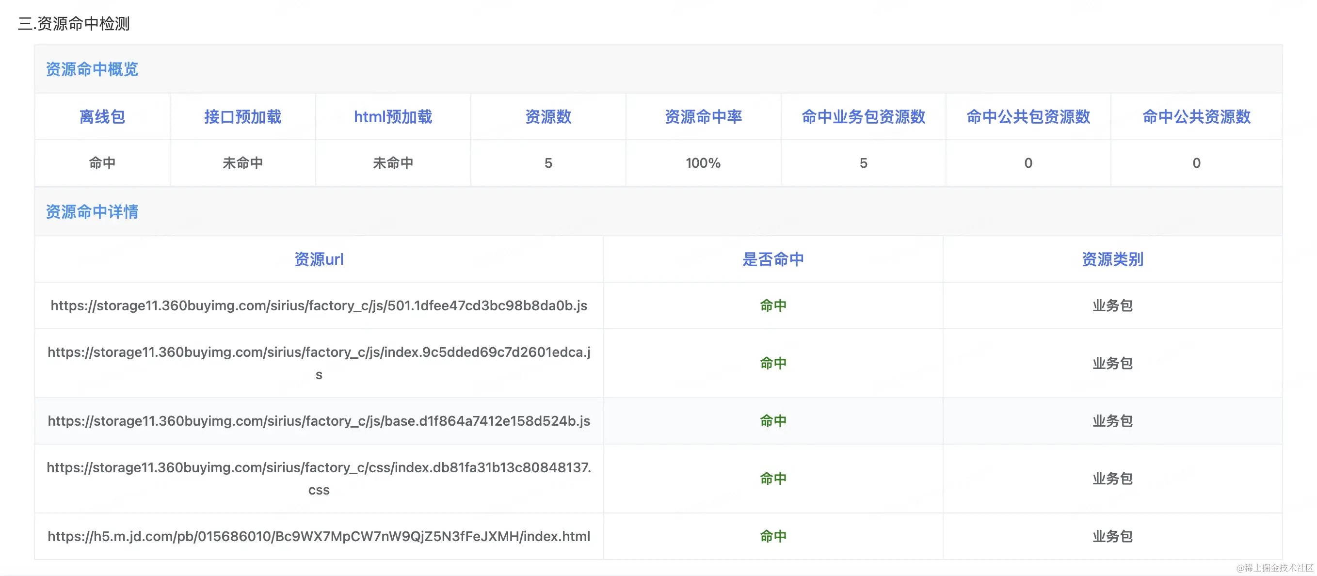Click the 是否命中 column header
1317x576 pixels.
click(x=772, y=259)
